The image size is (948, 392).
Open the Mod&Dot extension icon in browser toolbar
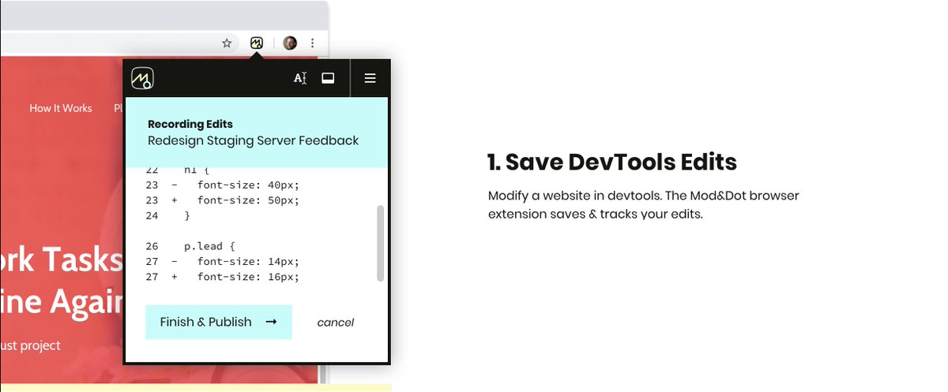click(x=257, y=43)
